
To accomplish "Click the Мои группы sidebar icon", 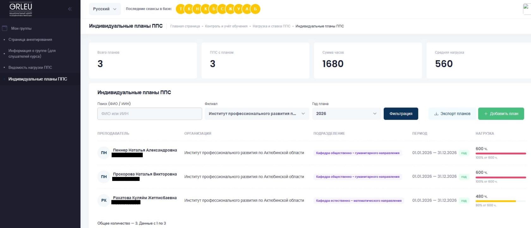I will click(x=5, y=28).
